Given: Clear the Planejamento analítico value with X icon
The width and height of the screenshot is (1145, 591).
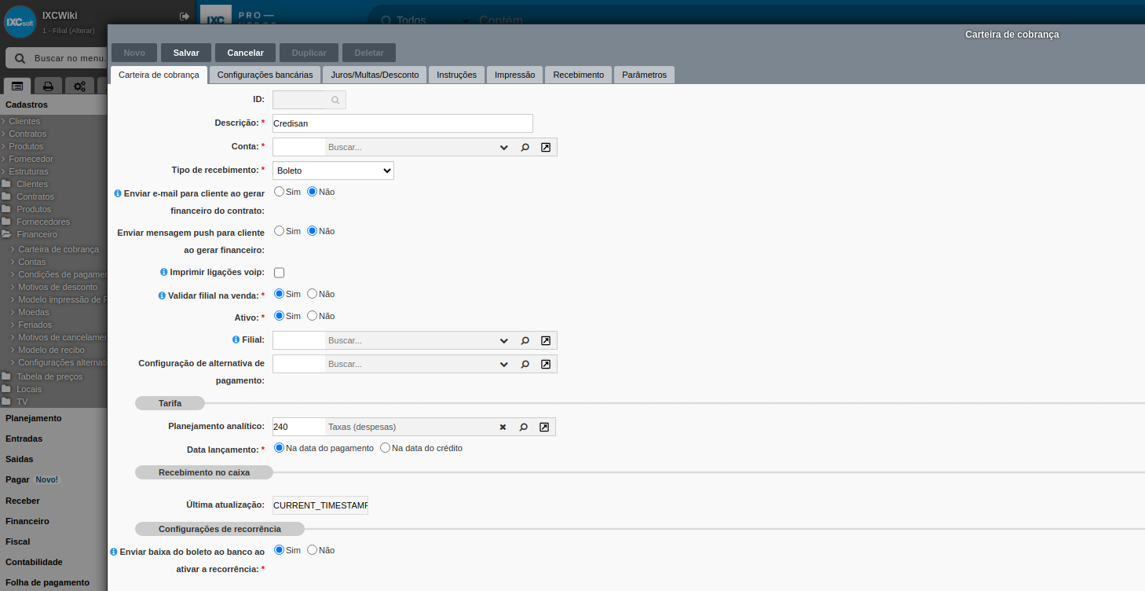Looking at the screenshot, I should [x=503, y=427].
